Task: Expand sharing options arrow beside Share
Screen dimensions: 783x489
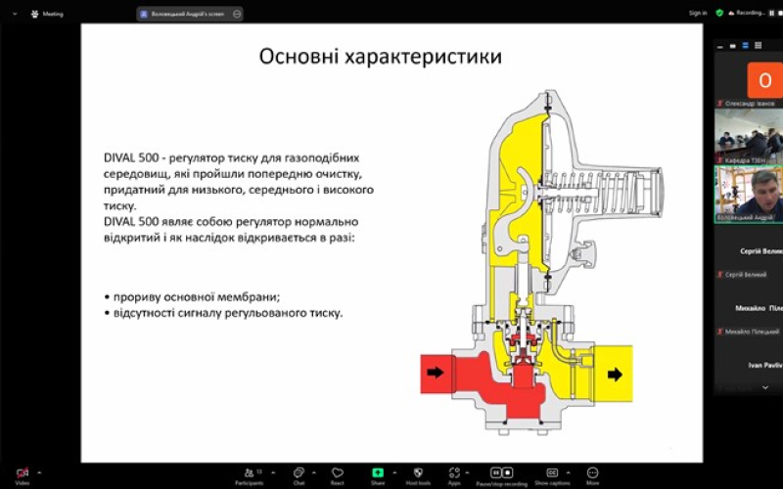Action: tap(394, 472)
